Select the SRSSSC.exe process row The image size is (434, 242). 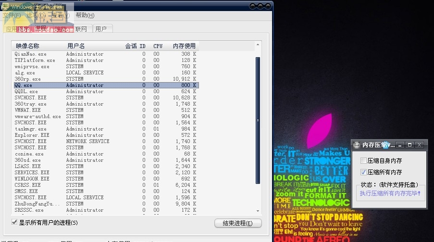pos(106,210)
